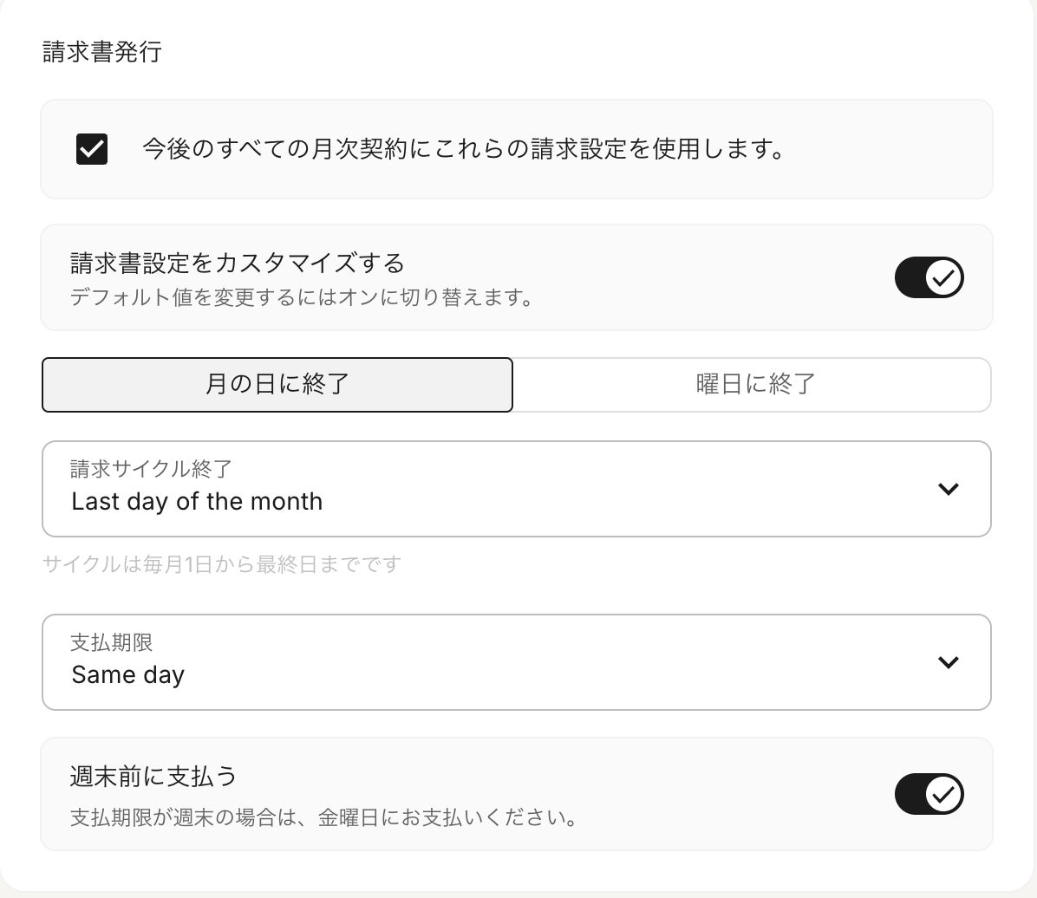
Task: Click the サイクルは毎月1日から最終日まで helper text
Action: pyautogui.click(x=222, y=565)
